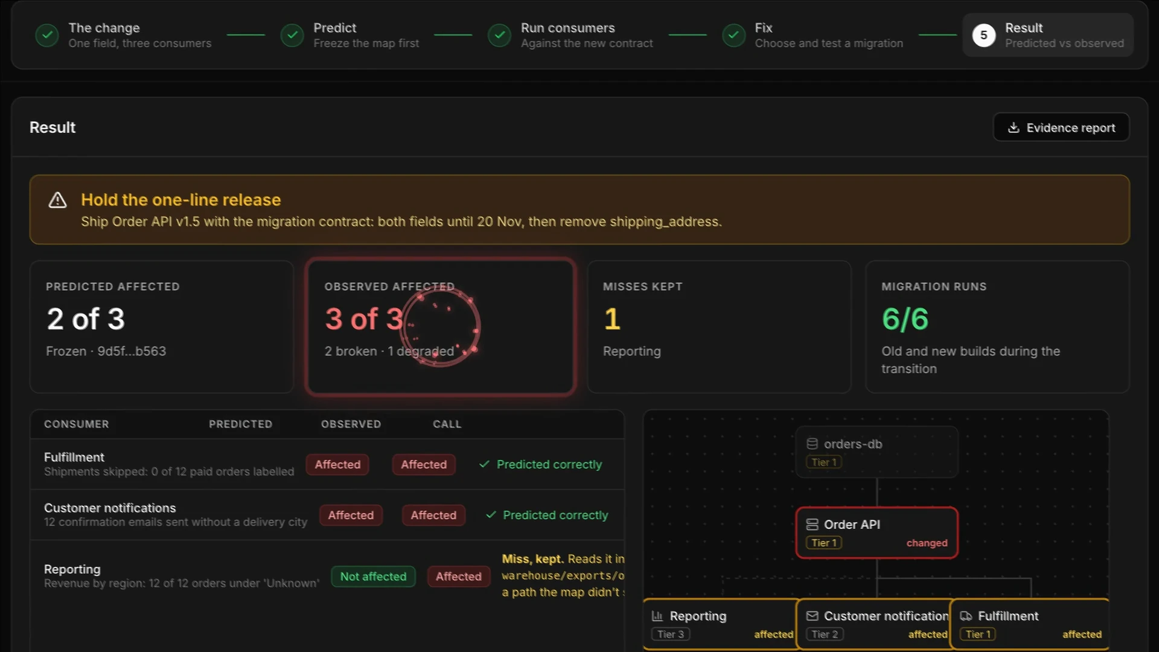Click Customer notifications' observed Affected badge
The height and width of the screenshot is (652, 1159).
point(433,515)
